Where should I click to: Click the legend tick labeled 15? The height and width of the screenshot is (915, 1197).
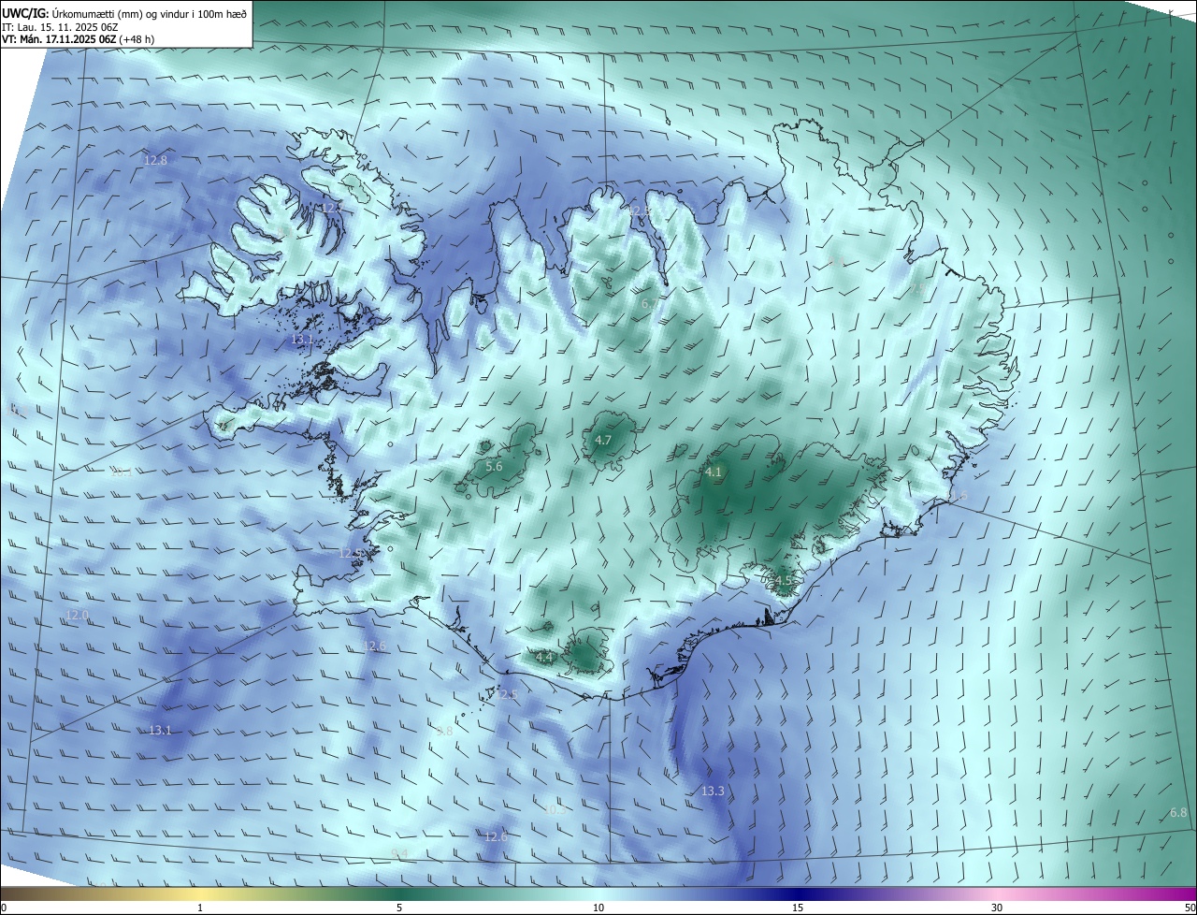(798, 908)
